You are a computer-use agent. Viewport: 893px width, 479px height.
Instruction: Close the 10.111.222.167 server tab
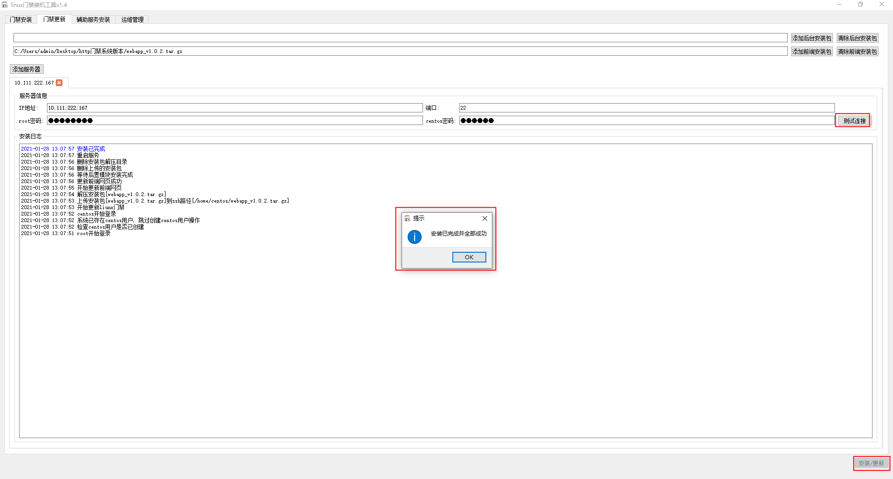click(59, 83)
